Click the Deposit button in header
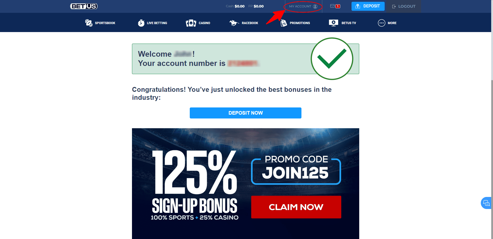493x239 pixels. [368, 6]
